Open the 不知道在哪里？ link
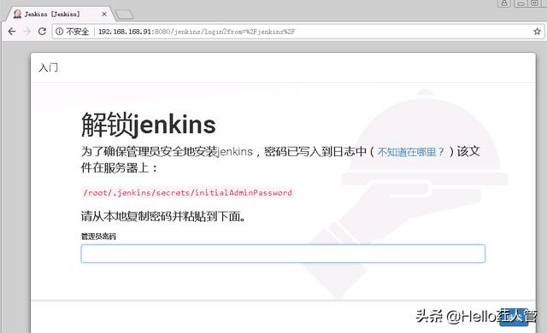The width and height of the screenshot is (547, 333). click(x=411, y=152)
